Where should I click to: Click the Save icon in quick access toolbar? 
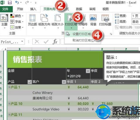10,3
